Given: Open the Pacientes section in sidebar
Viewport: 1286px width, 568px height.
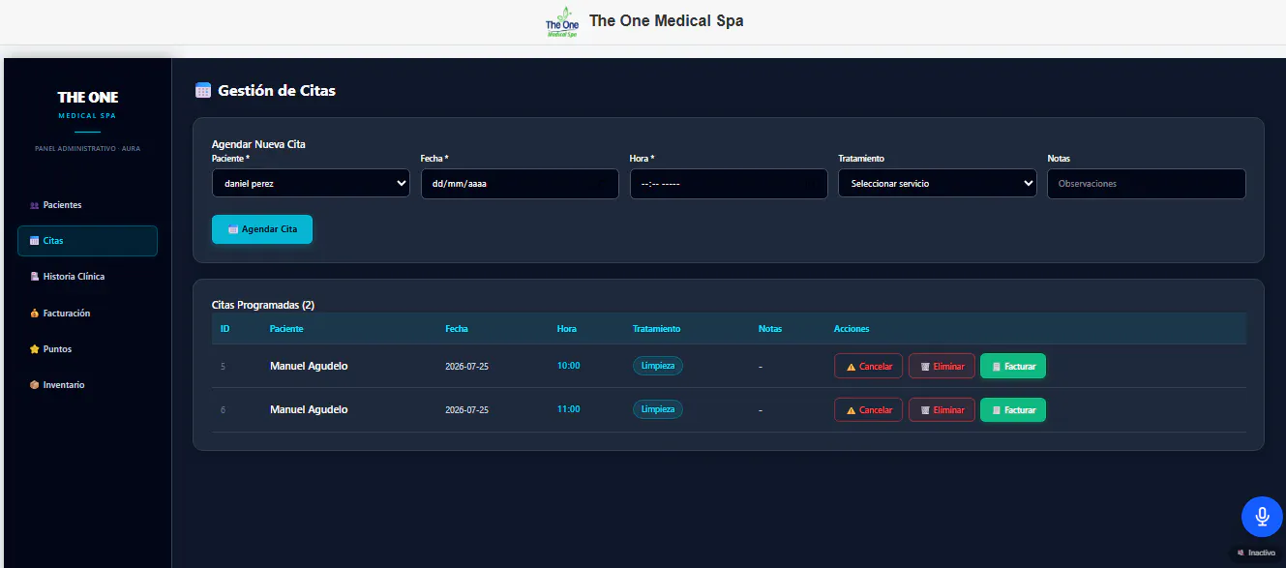Looking at the screenshot, I should pos(87,205).
